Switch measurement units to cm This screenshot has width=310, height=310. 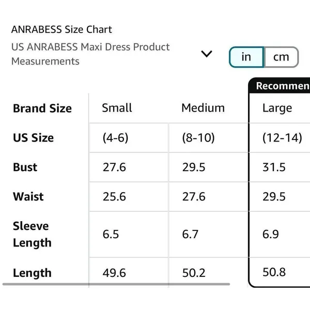coord(281,57)
